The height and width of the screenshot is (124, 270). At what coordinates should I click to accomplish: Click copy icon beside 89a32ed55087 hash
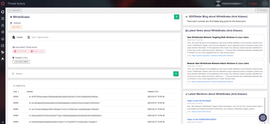(x=30, y=116)
